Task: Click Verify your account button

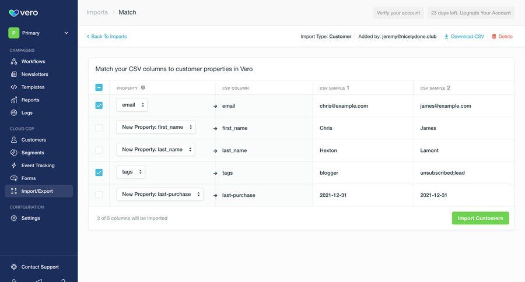Action: pos(398,13)
